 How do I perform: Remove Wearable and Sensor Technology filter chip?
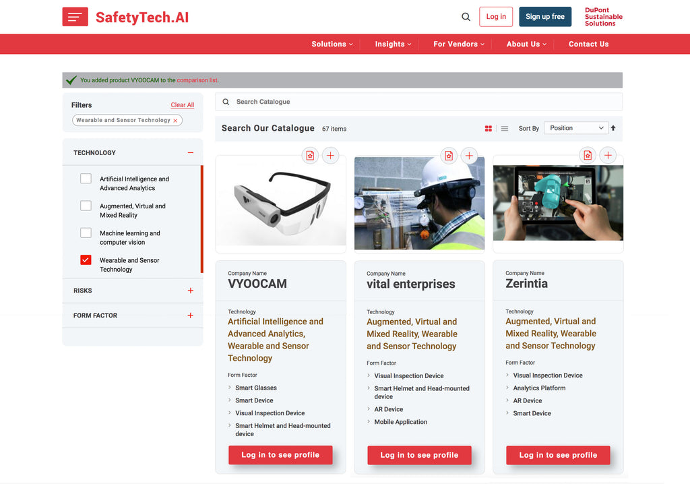[175, 121]
